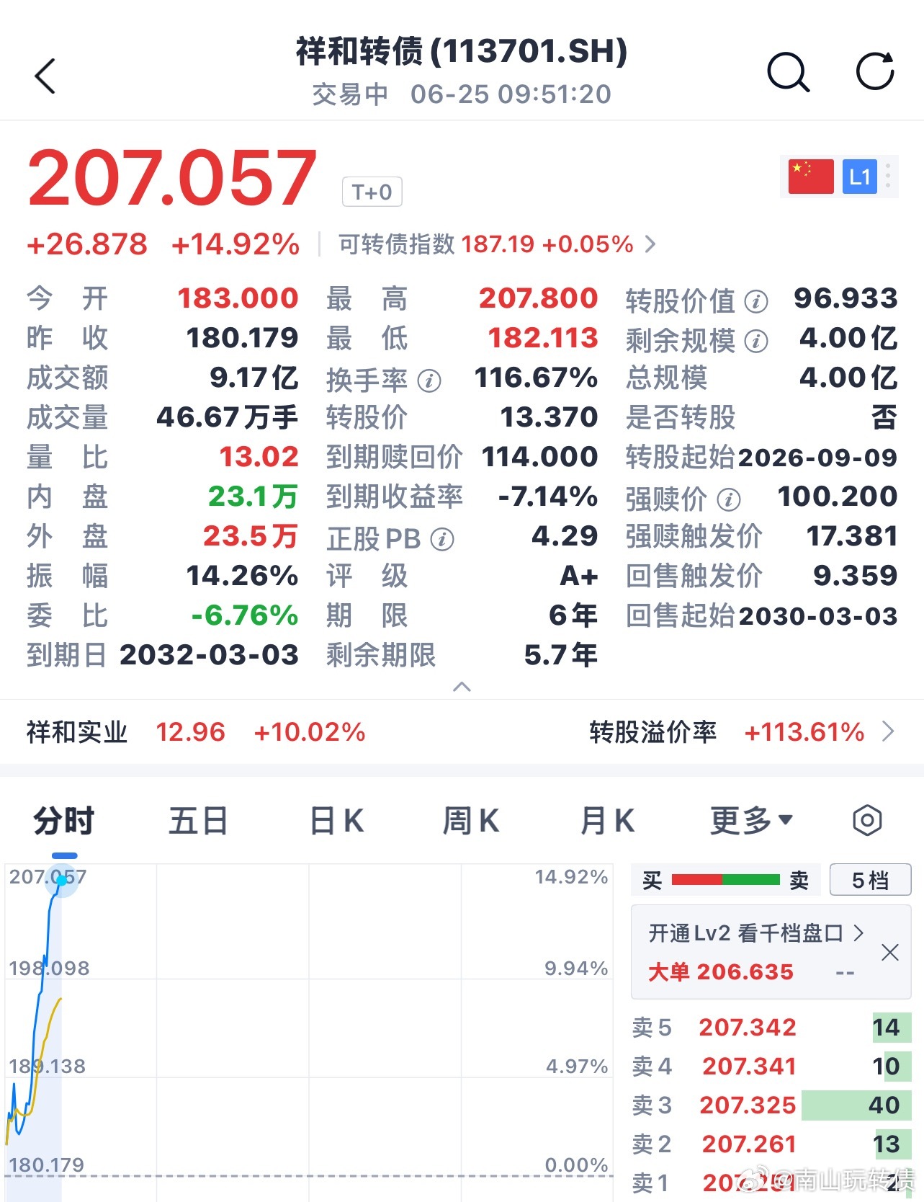Tap 今开 value 183.000
This screenshot has height=1202, width=924.
pos(238,298)
